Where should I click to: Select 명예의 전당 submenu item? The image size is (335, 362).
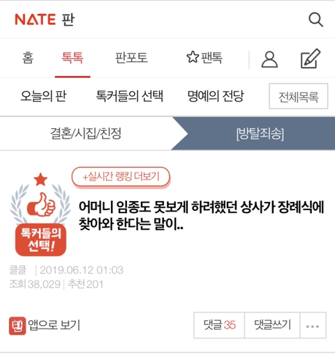point(216,96)
